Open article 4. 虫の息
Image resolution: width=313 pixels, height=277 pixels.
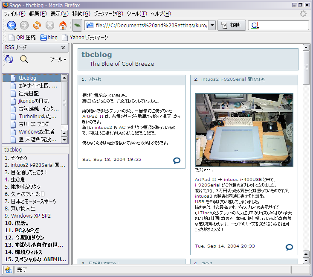click(x=35, y=179)
